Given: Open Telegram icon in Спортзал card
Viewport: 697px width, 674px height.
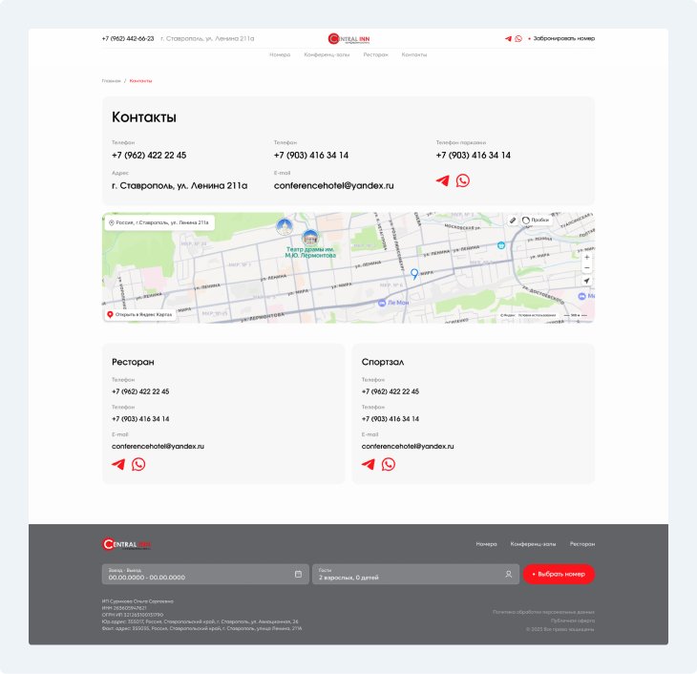Looking at the screenshot, I should [368, 464].
